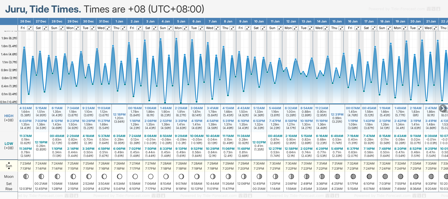The height and width of the screenshot is (199, 448).
Task: Click the moon phase icon for 2 Jan
Action: 135,177
